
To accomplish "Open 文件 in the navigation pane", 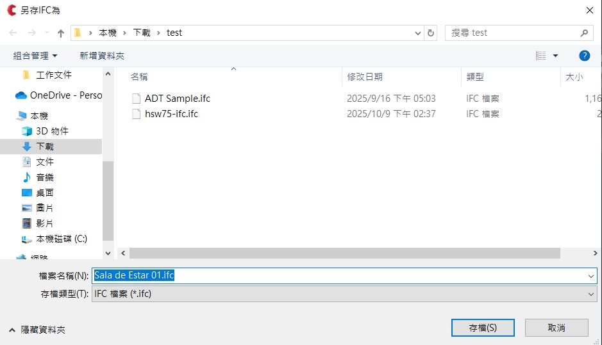I will point(45,162).
